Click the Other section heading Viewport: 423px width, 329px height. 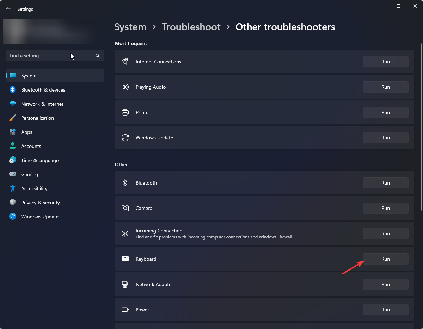coord(121,164)
